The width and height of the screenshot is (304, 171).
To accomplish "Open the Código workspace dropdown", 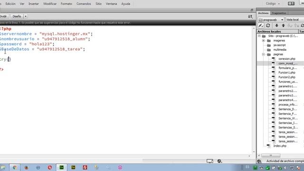I will pyautogui.click(x=273, y=4).
